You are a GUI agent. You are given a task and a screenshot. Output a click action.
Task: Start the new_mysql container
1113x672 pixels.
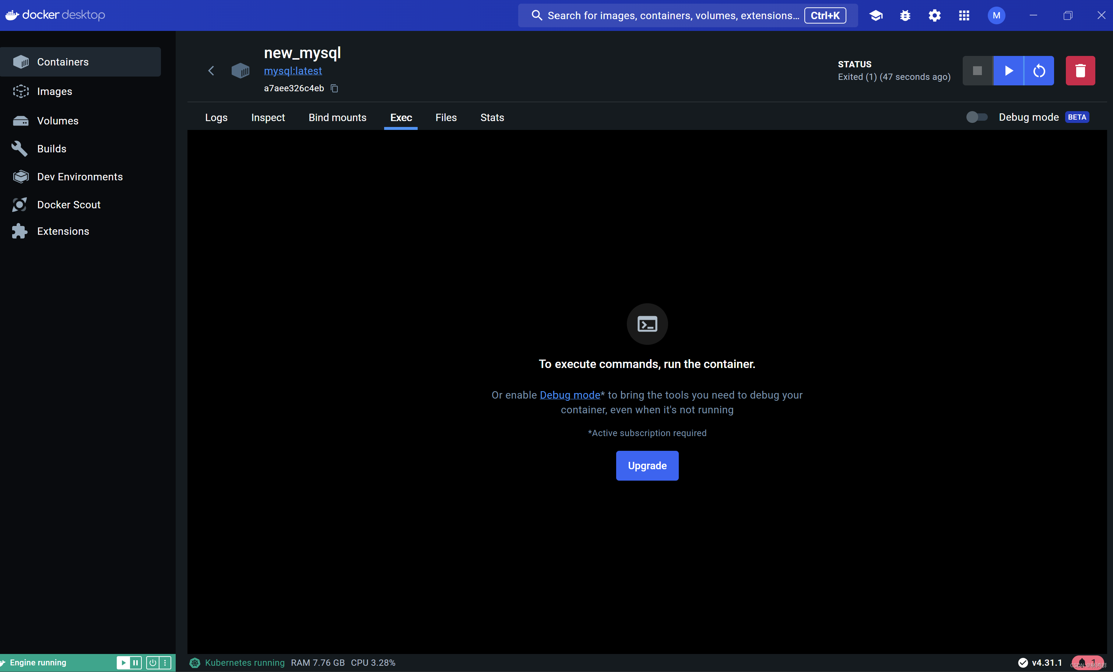coord(1008,70)
